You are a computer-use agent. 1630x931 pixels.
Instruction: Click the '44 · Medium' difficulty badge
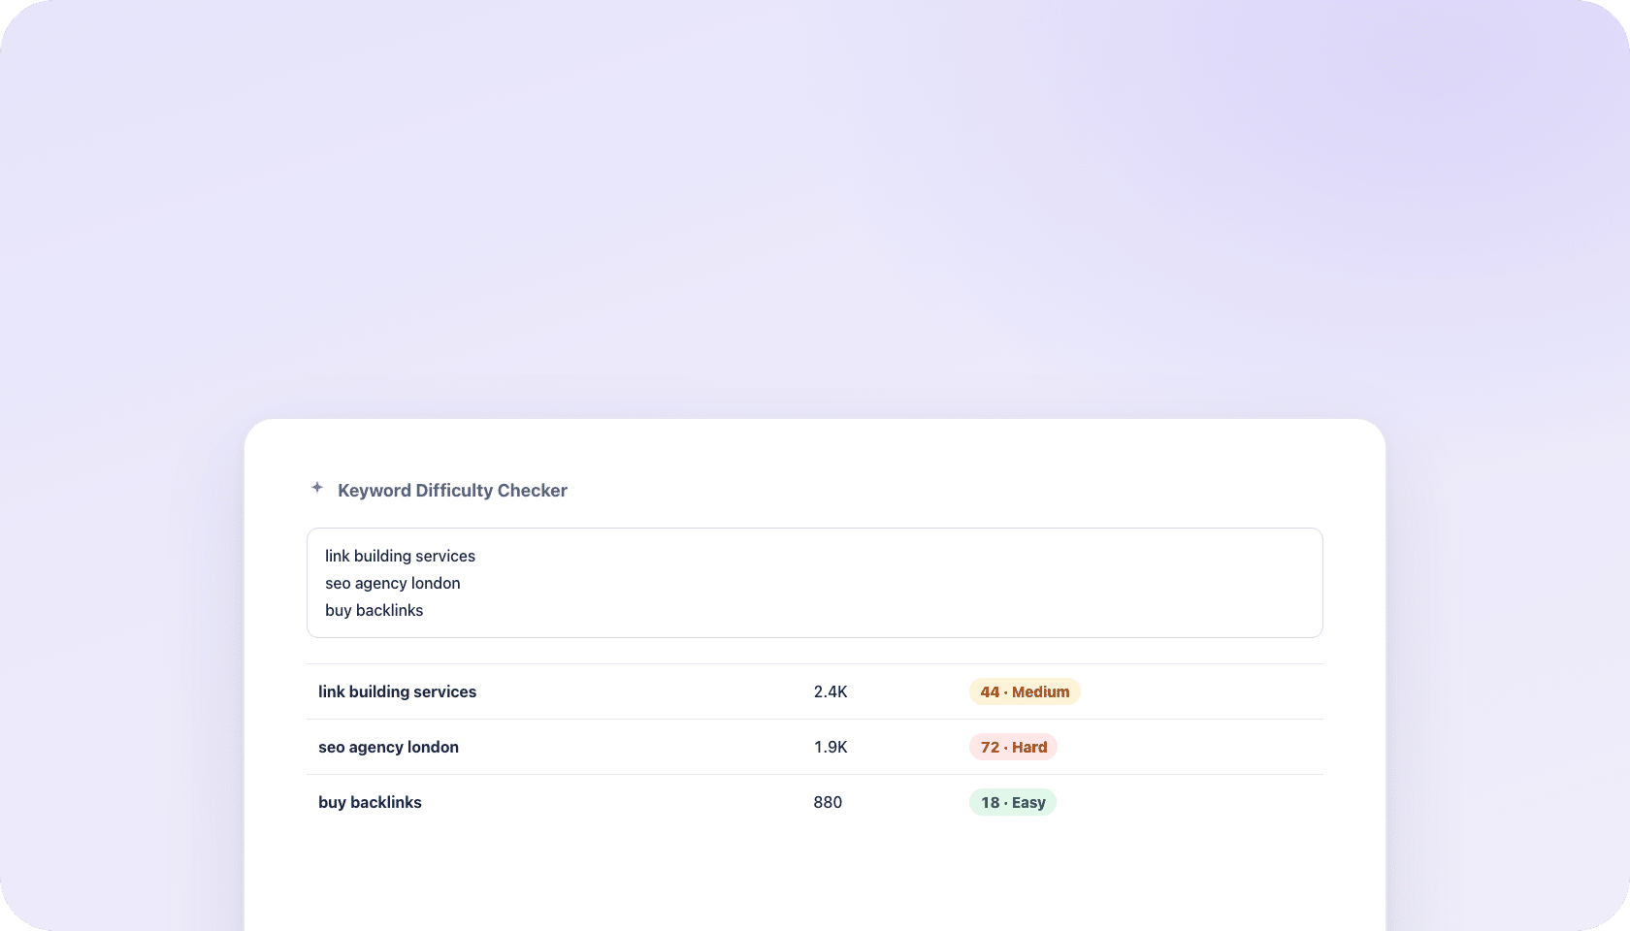(1025, 691)
